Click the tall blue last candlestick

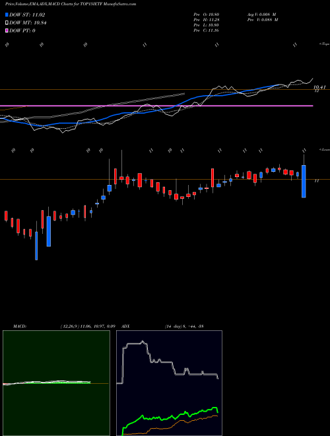click(x=304, y=181)
